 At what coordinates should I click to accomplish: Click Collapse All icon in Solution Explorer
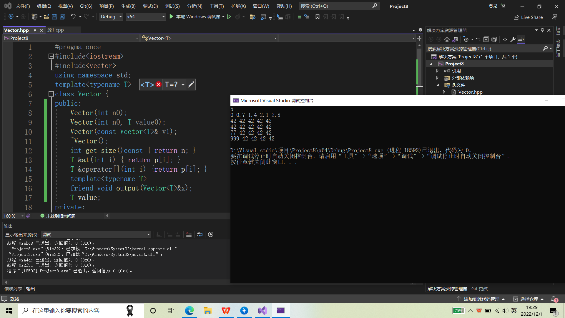point(486,39)
